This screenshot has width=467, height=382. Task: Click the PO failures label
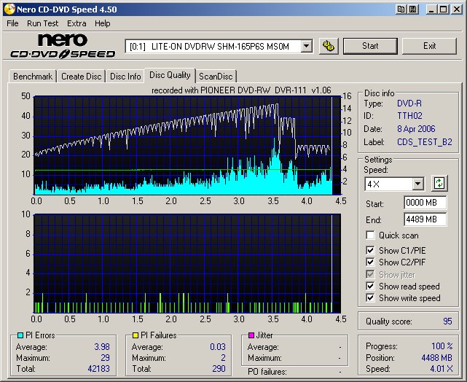pyautogui.click(x=267, y=372)
